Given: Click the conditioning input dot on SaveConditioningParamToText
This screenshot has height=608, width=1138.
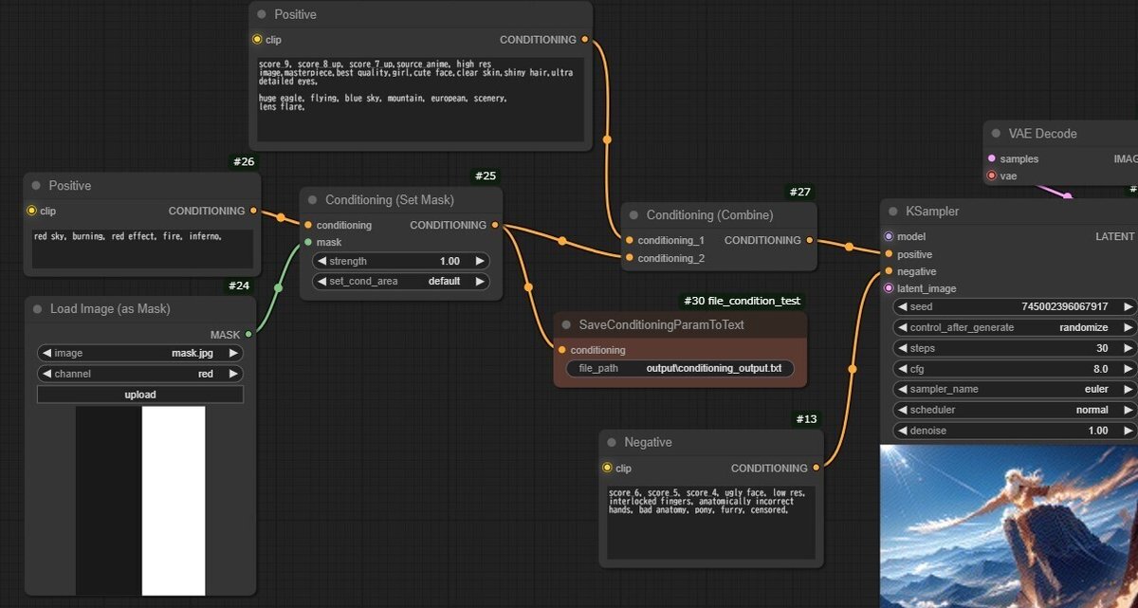Looking at the screenshot, I should [x=562, y=349].
